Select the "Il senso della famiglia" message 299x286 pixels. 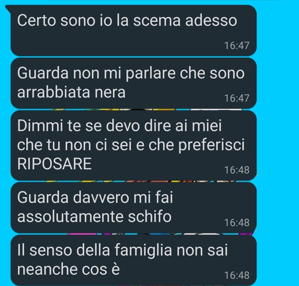[133, 260]
